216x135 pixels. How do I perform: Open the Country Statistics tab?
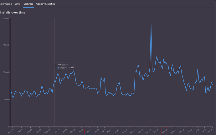45,4
